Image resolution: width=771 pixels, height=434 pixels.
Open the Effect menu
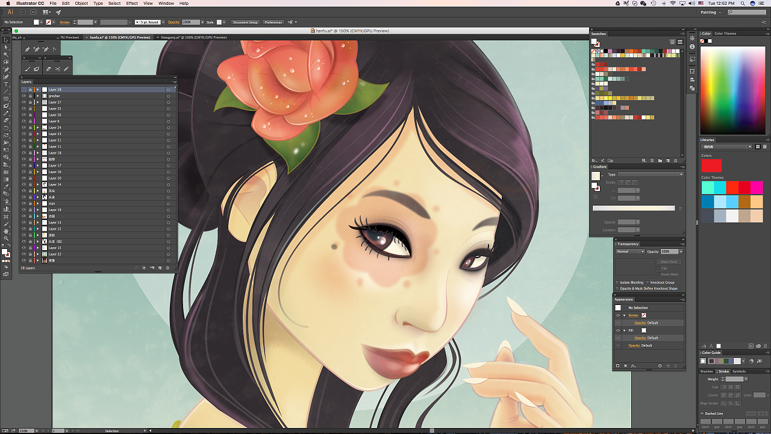[132, 3]
